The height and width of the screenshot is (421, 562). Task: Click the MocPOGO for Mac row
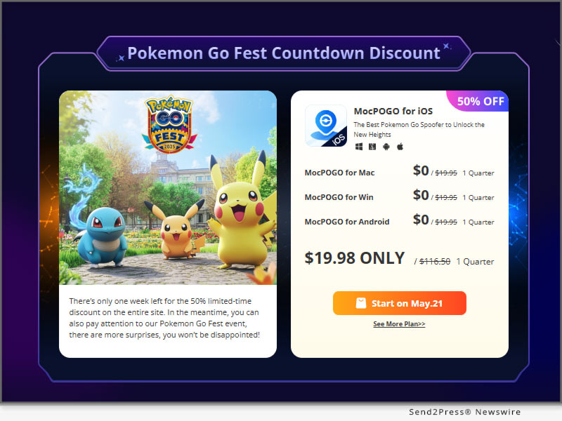pos(399,171)
